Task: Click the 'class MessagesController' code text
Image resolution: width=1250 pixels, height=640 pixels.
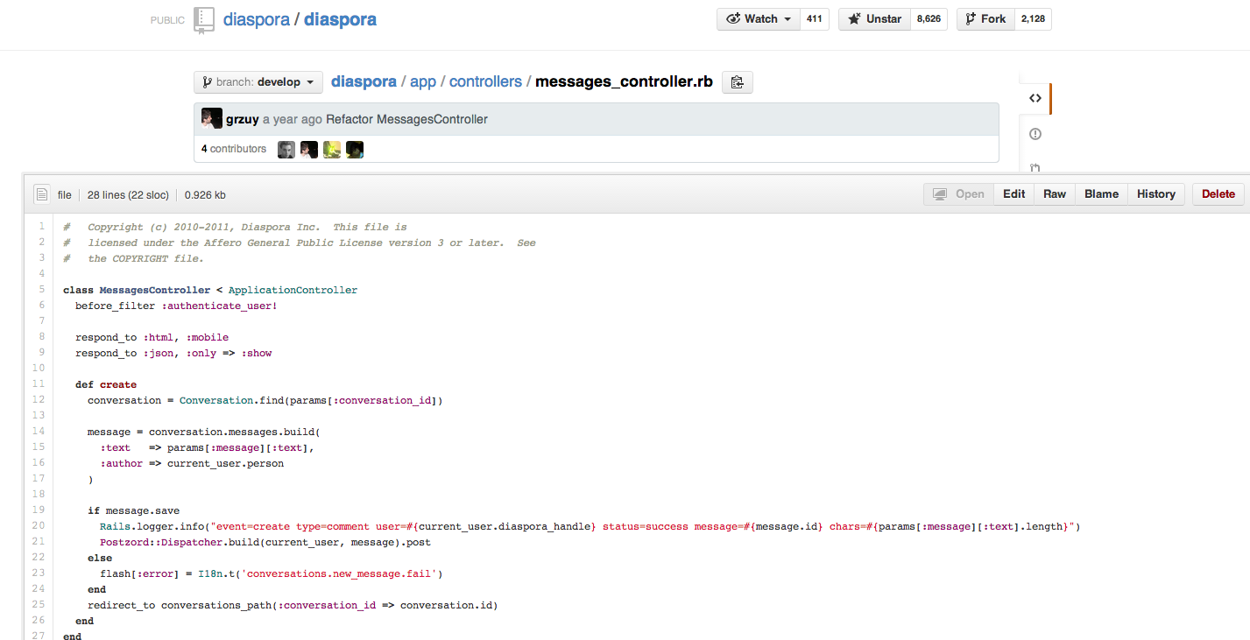Action: tap(137, 290)
